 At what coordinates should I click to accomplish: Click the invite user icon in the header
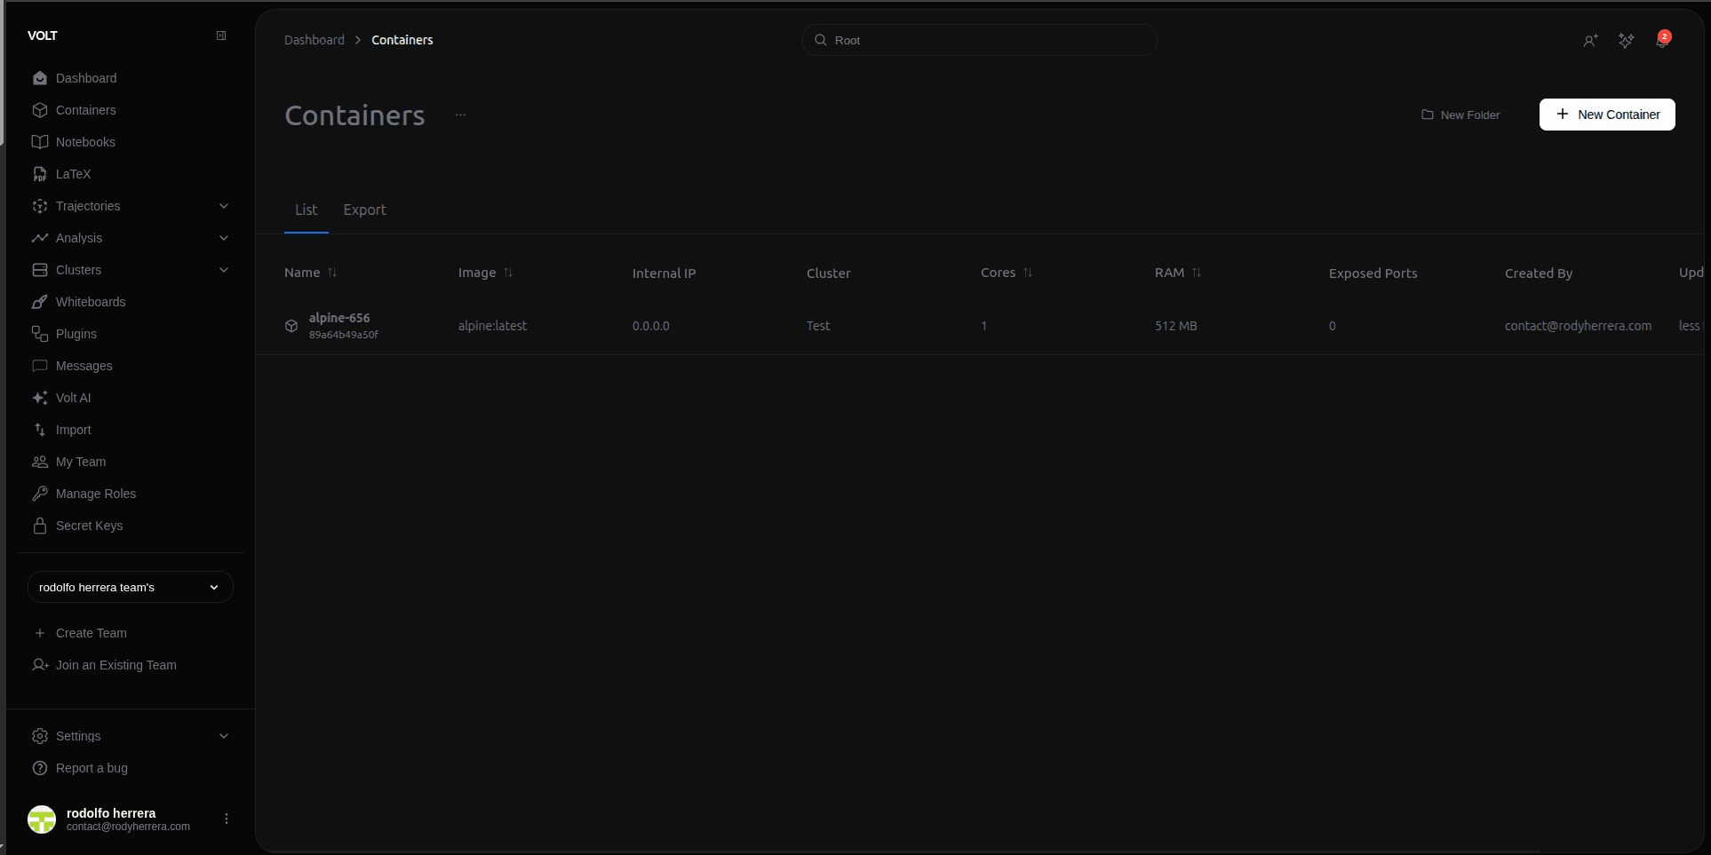[x=1591, y=41]
